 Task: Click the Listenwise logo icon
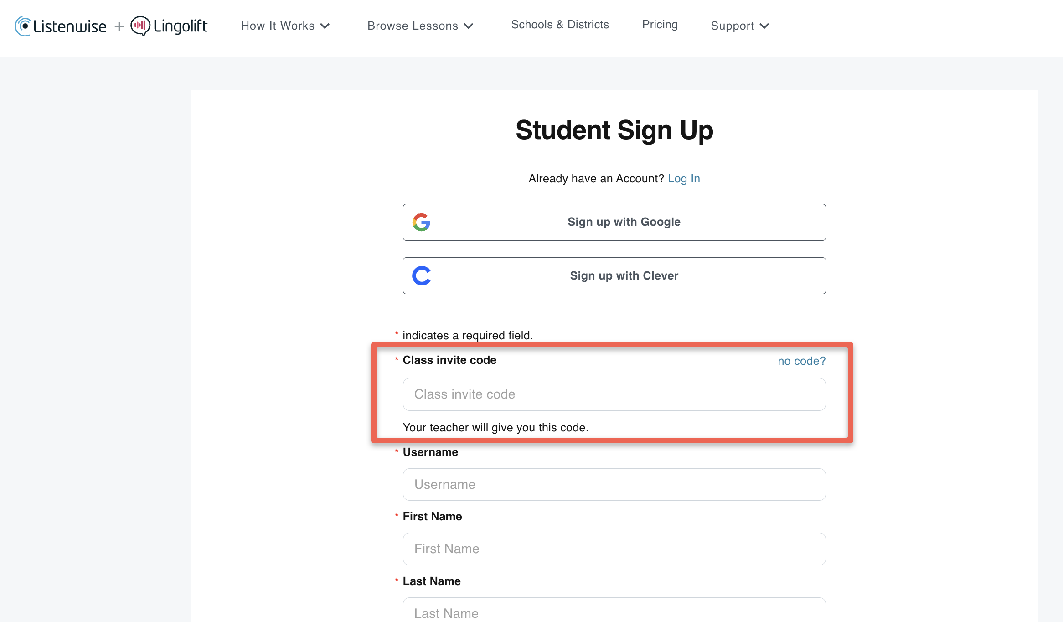click(x=23, y=26)
